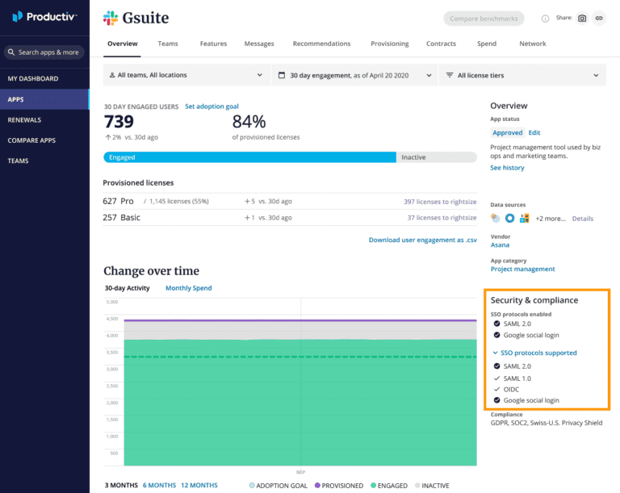Click SAML 2.0 supported check icon

pyautogui.click(x=497, y=366)
